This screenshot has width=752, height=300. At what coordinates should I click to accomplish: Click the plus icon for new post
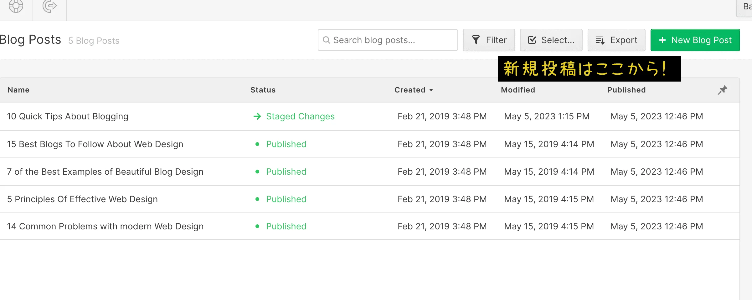click(x=662, y=40)
